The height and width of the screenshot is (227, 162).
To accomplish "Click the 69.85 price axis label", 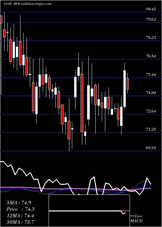I will [x=151, y=148].
